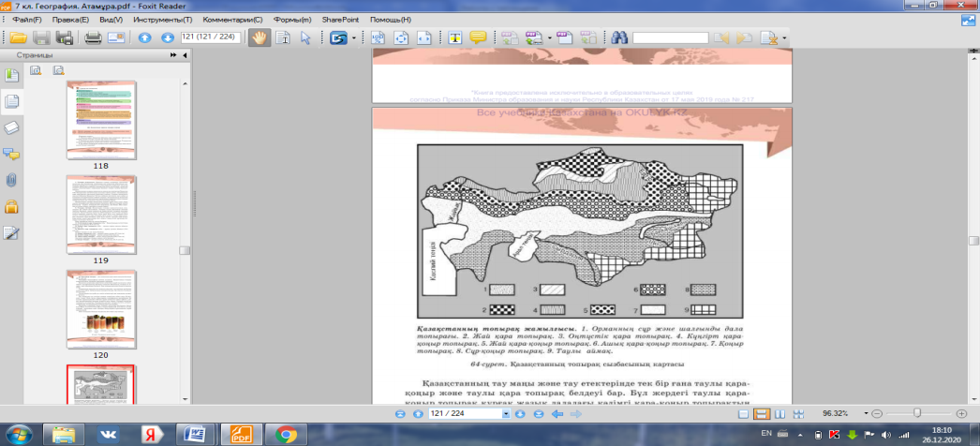Viewport: 980px width, 446px height.
Task: Click the blue link/share toolbar icon
Action: (x=339, y=38)
